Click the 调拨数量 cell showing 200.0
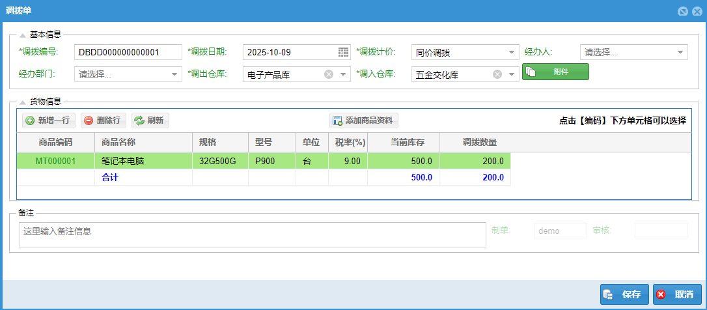The image size is (707, 310). tap(475, 161)
